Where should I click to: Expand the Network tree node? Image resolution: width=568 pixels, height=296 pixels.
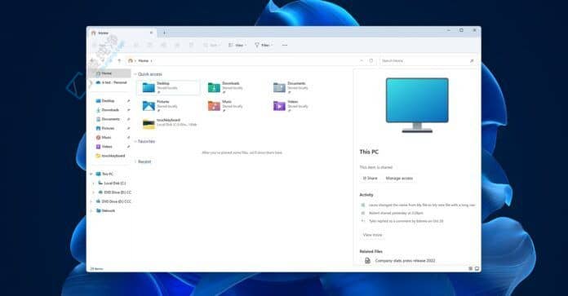(91, 210)
